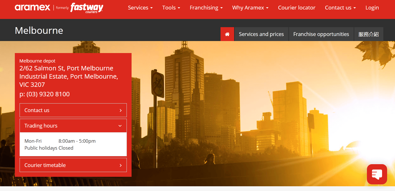Switch to Franchise opportunities tab

pos(321,34)
